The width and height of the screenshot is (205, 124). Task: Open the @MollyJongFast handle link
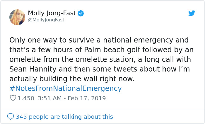46,20
